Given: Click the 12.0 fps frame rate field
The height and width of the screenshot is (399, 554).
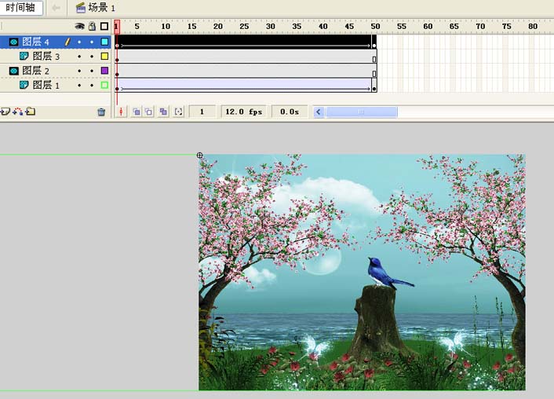Looking at the screenshot, I should point(244,112).
